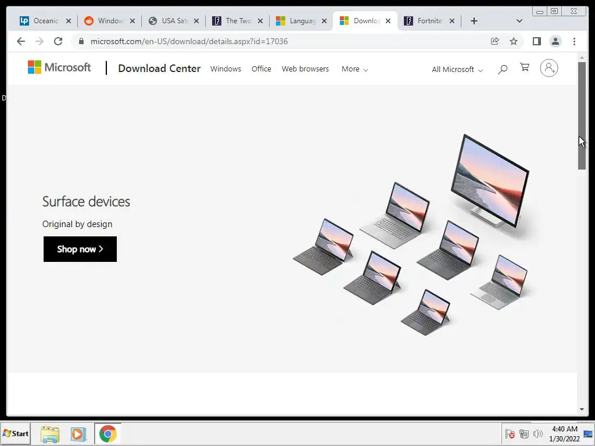Open the Chrome profile avatar icon
Viewport: 595px width, 446px height.
pyautogui.click(x=555, y=41)
